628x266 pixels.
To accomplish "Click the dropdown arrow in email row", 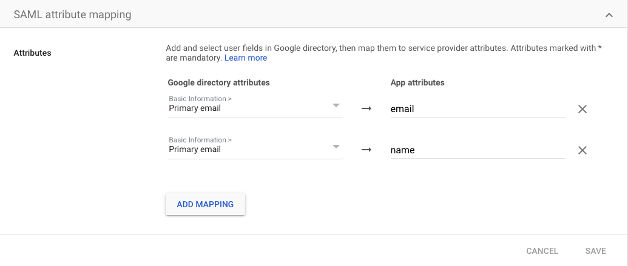I will pyautogui.click(x=336, y=105).
